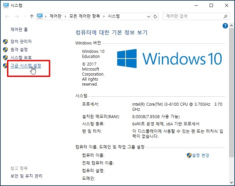Viewport: 235px width, 186px height.
Task: Click the Back navigation arrow
Action: [x=7, y=16]
